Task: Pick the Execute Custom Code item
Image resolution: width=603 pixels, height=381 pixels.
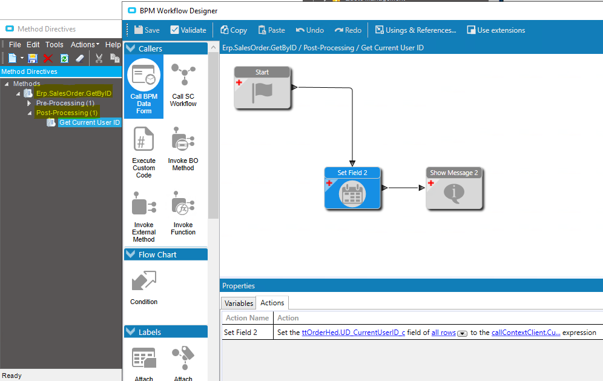Action: coord(144,153)
